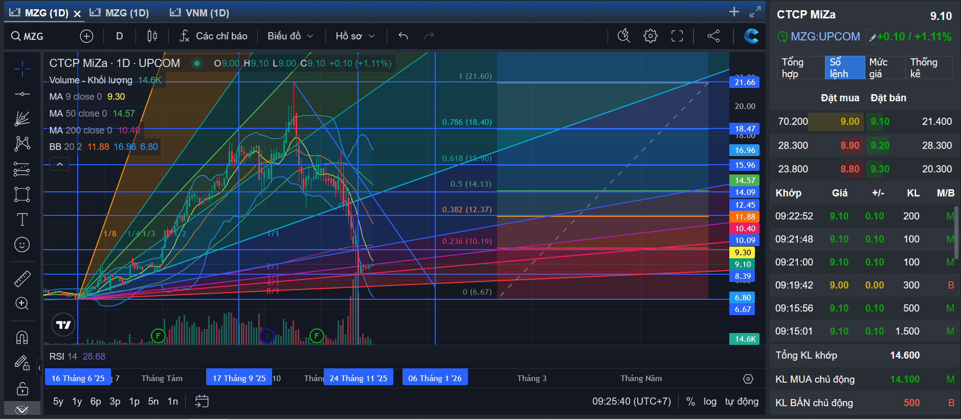Open symbol search for MZG
Viewport: 961px width, 420px height.
tap(28, 36)
